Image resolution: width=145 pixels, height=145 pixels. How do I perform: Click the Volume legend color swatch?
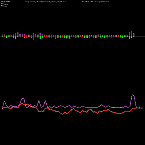(x=2, y=3)
